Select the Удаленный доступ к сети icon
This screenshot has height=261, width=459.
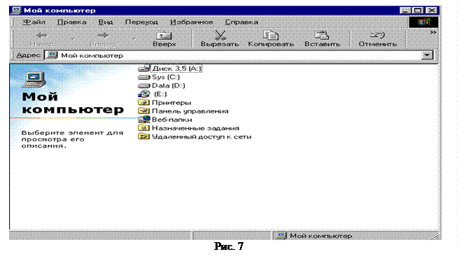coord(143,136)
